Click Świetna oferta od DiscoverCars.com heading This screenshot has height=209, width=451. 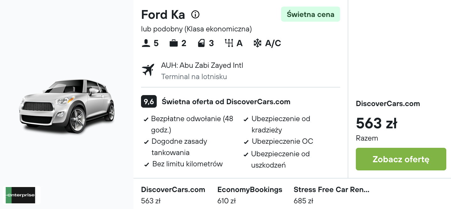(x=226, y=102)
